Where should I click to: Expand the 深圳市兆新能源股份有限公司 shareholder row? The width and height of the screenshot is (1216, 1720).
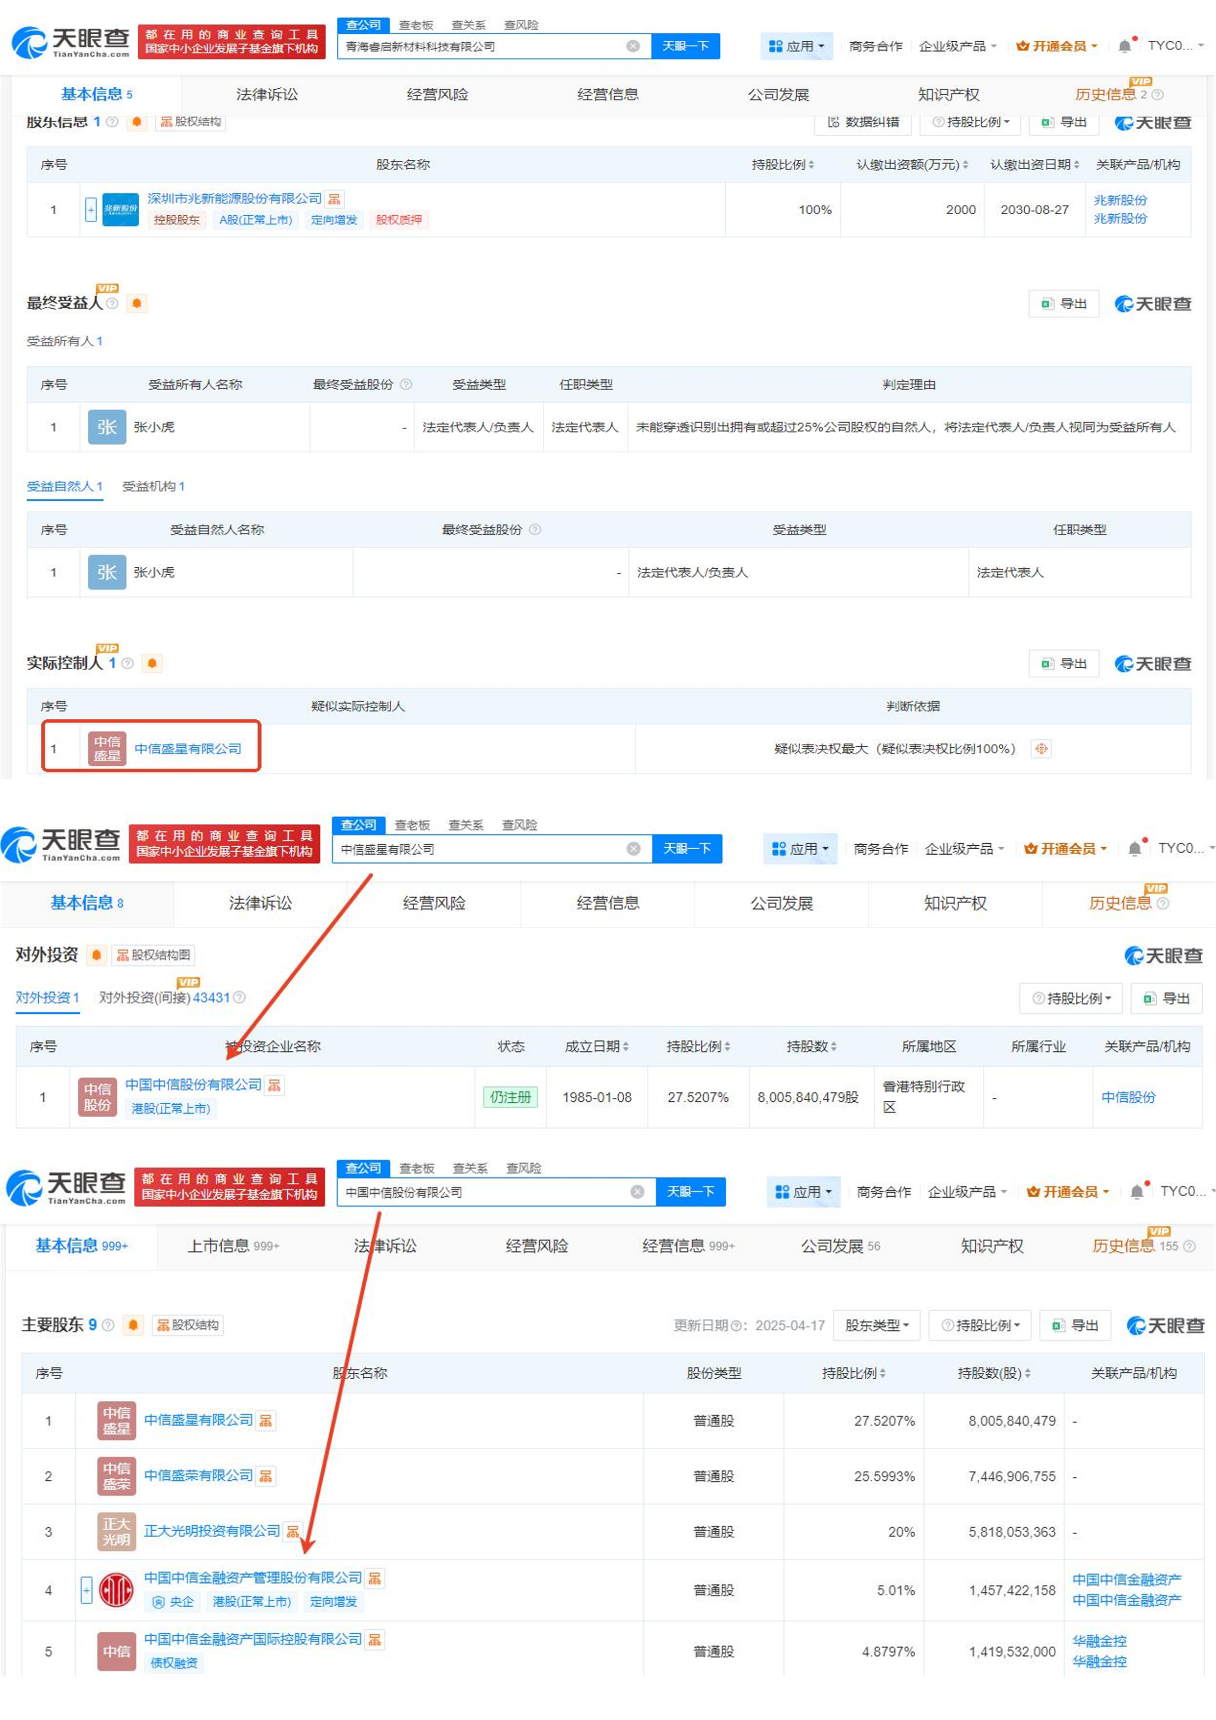(x=91, y=210)
